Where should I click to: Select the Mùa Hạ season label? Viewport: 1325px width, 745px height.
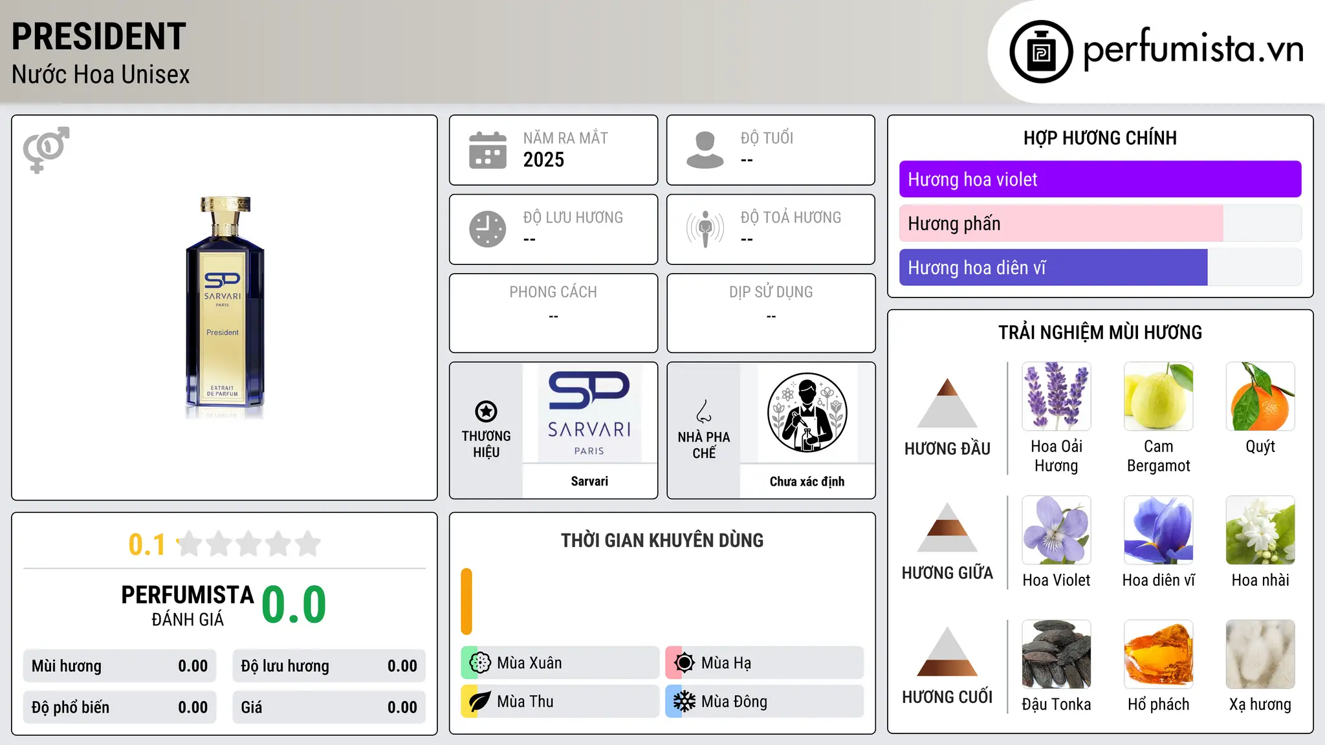[726, 663]
